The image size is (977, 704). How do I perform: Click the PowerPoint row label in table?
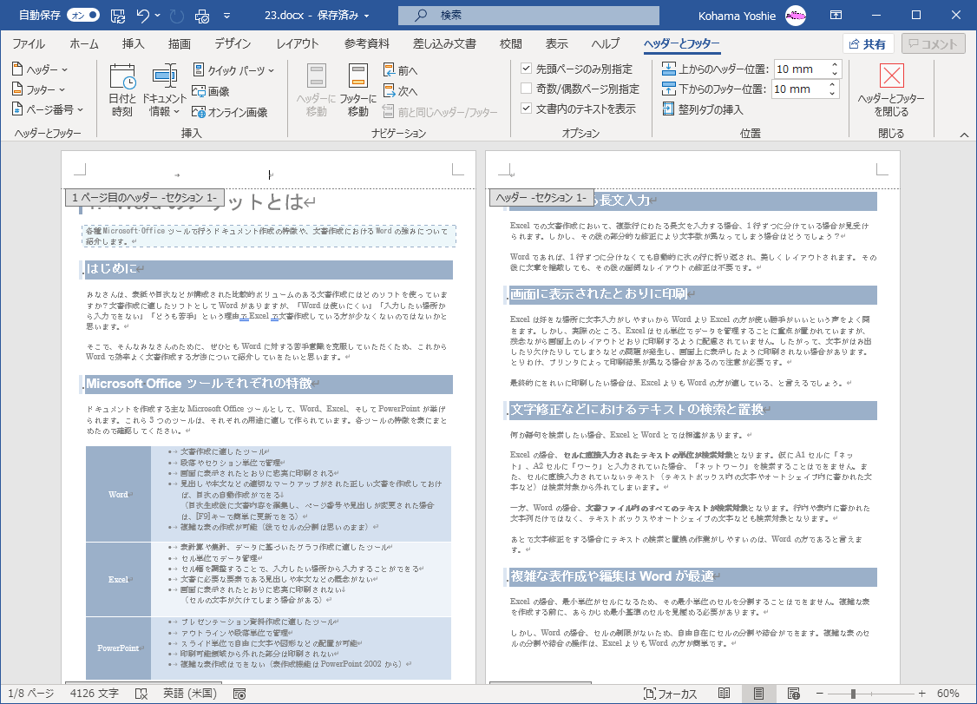point(118,648)
